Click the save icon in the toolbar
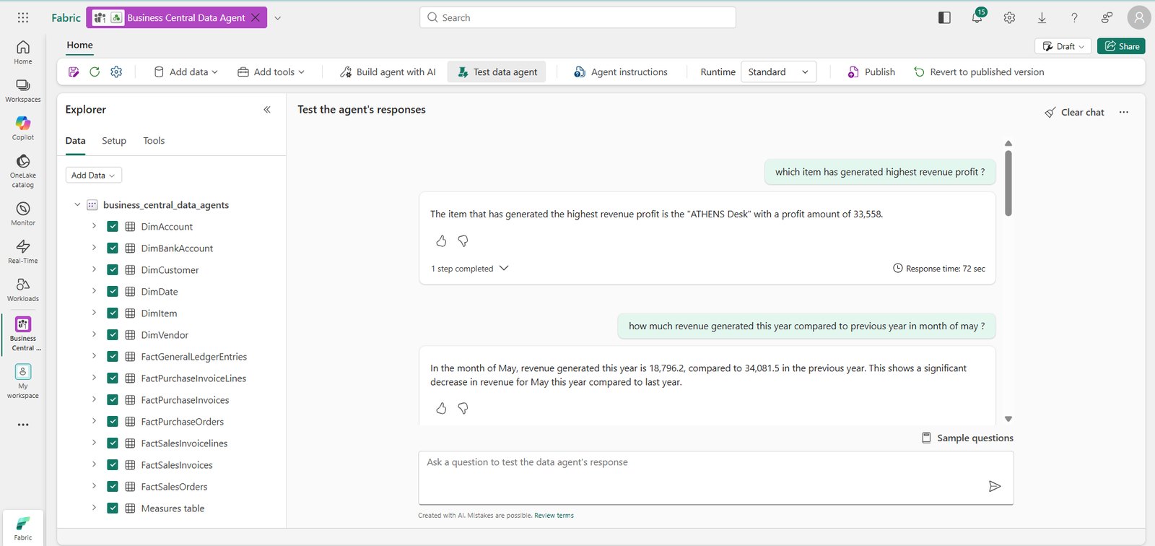The image size is (1155, 546). coord(74,71)
